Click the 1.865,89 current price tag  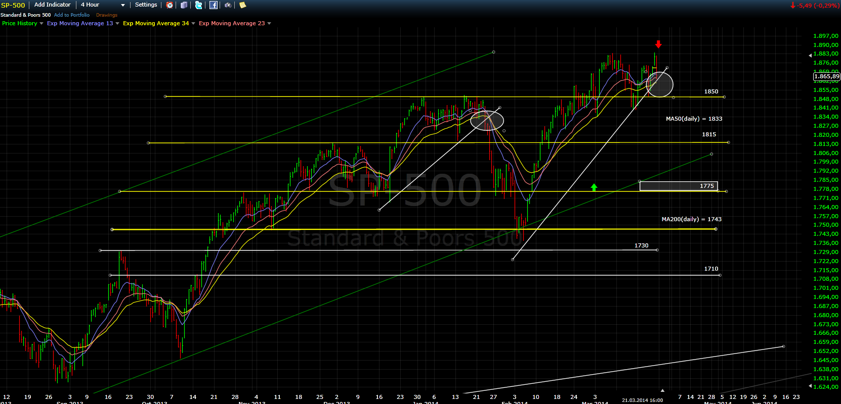pos(826,77)
